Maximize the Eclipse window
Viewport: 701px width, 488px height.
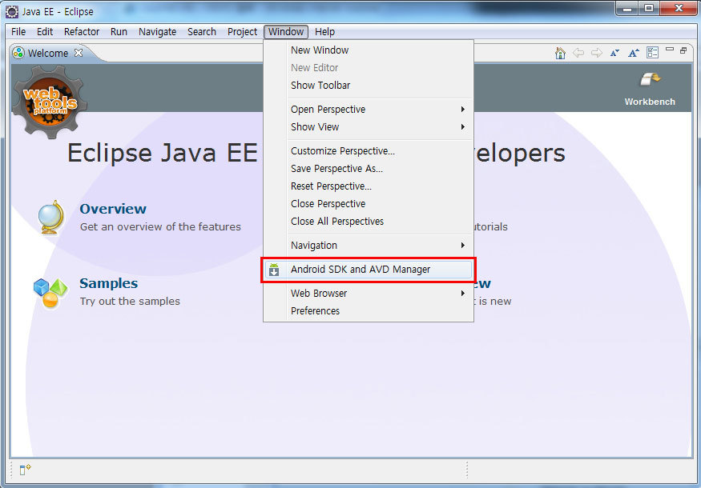[648, 9]
